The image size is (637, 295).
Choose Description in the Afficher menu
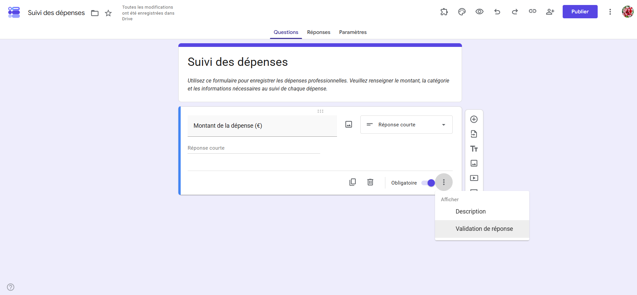pyautogui.click(x=482, y=212)
